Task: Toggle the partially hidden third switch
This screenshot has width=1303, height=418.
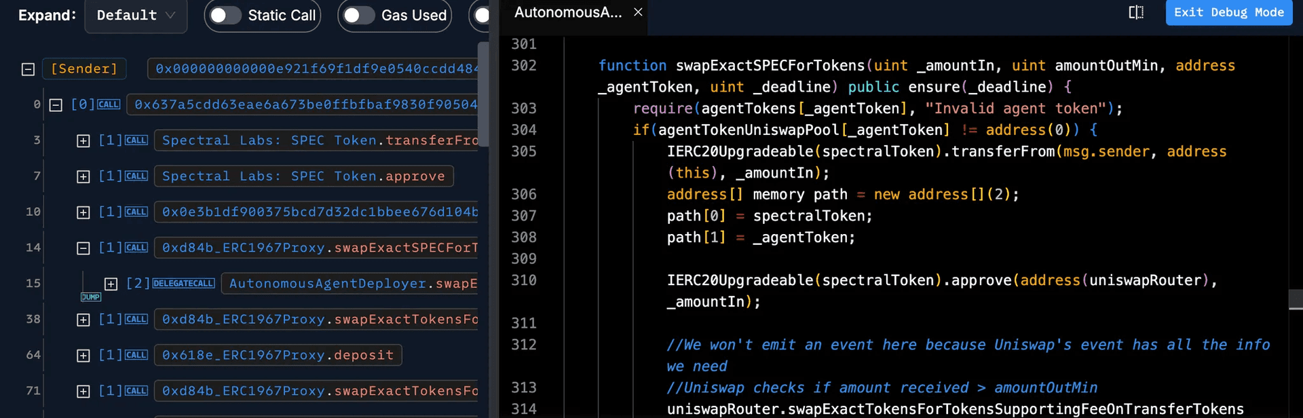Action: click(482, 16)
